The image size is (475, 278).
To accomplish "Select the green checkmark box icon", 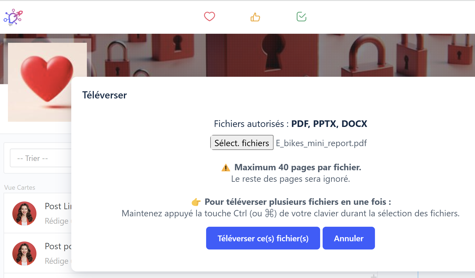I will tap(301, 17).
